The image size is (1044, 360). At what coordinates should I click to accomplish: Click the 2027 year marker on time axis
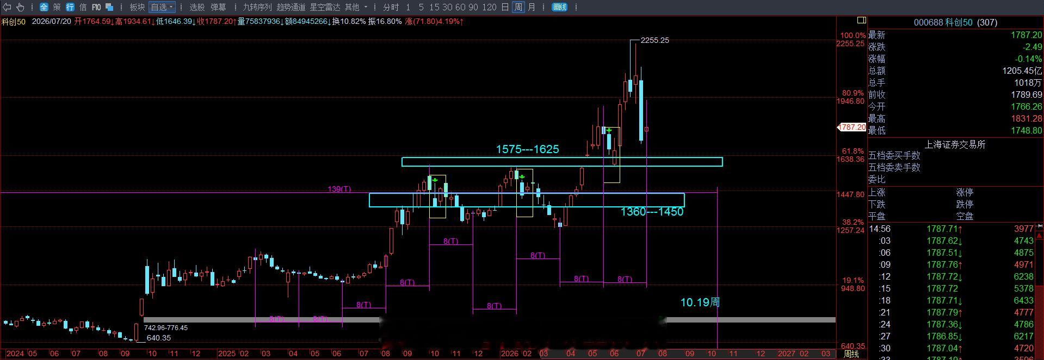click(787, 353)
